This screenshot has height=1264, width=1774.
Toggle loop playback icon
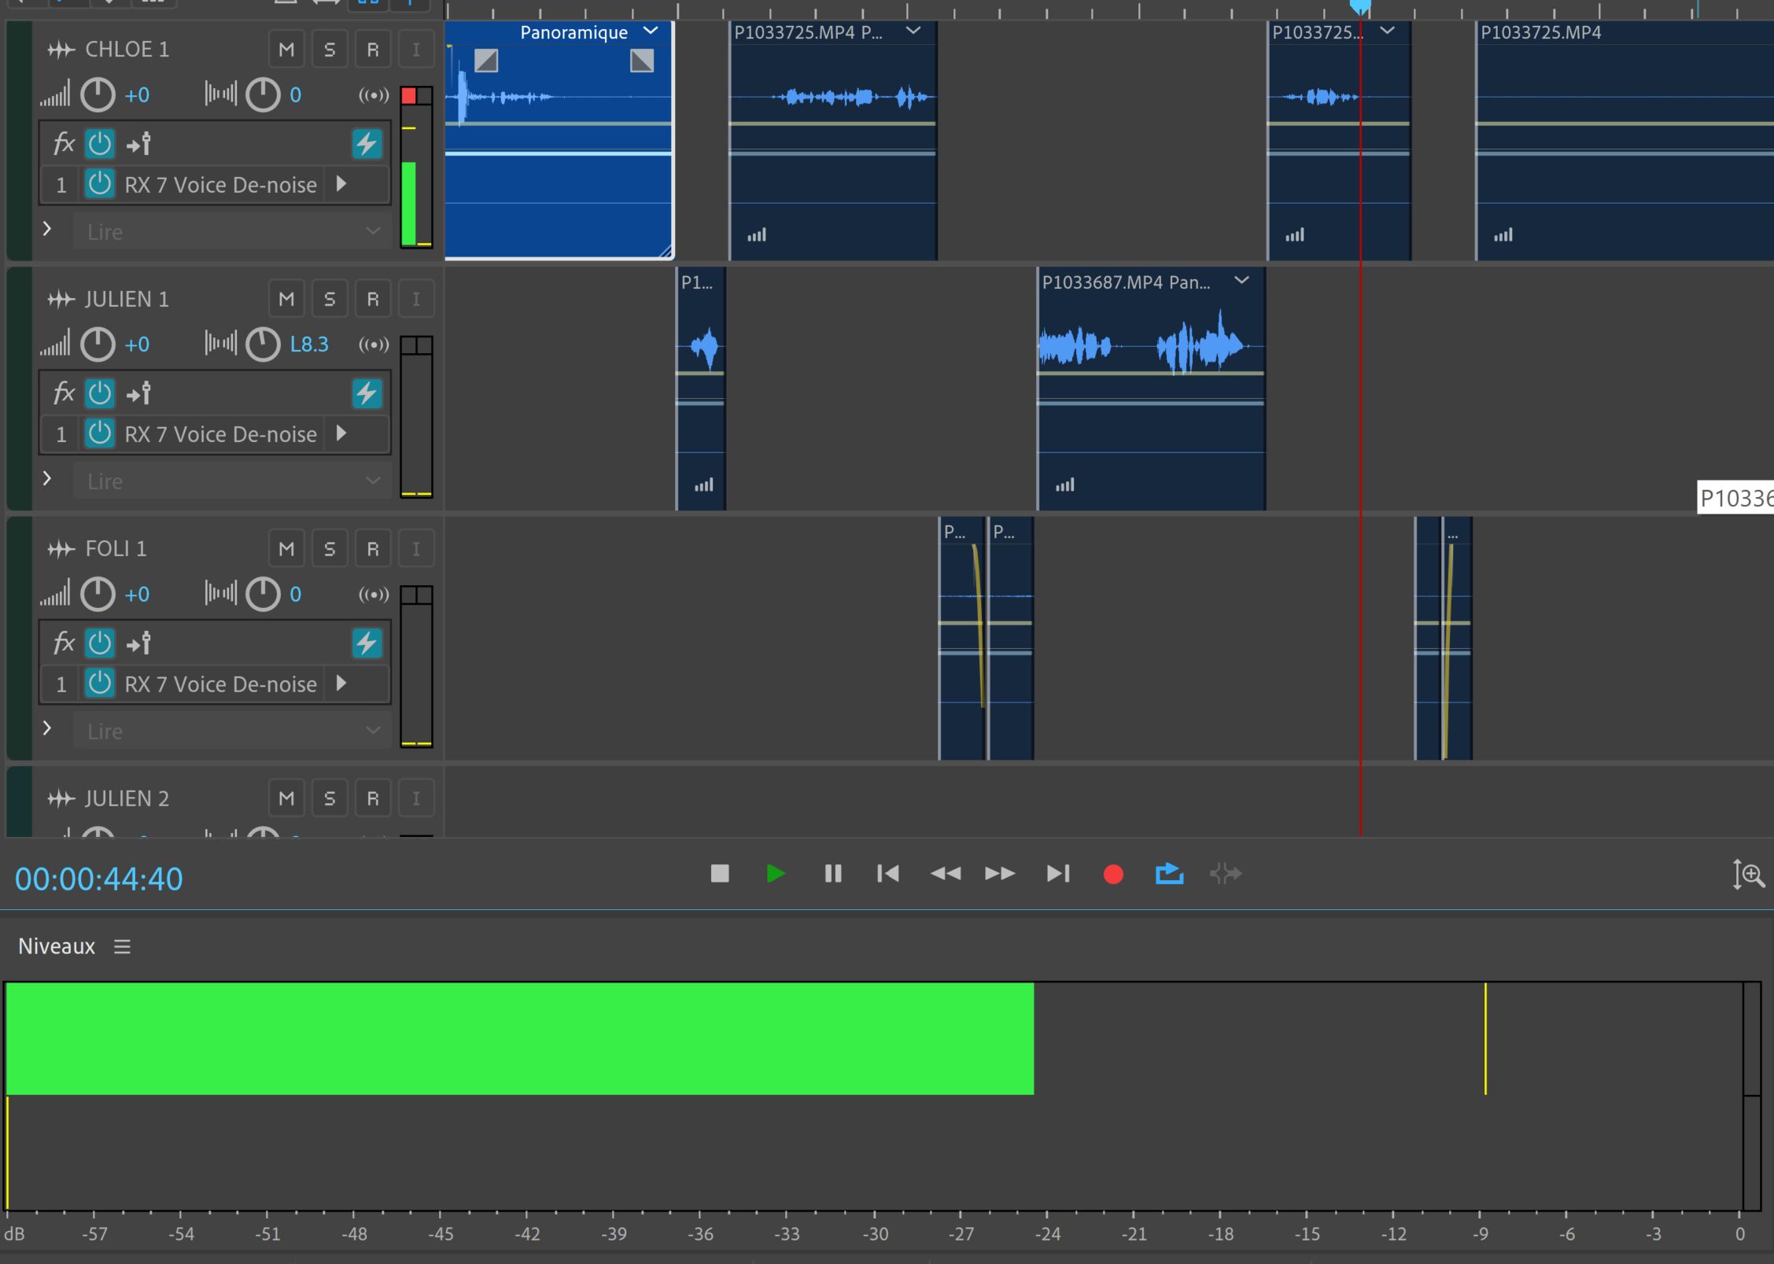point(1169,874)
